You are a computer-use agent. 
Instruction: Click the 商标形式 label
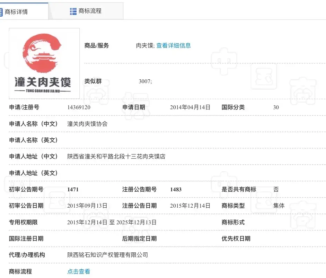[233, 222]
